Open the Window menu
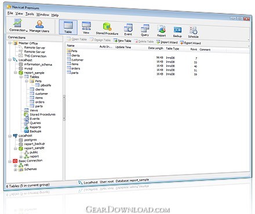255x214 pixels. pos(43,14)
